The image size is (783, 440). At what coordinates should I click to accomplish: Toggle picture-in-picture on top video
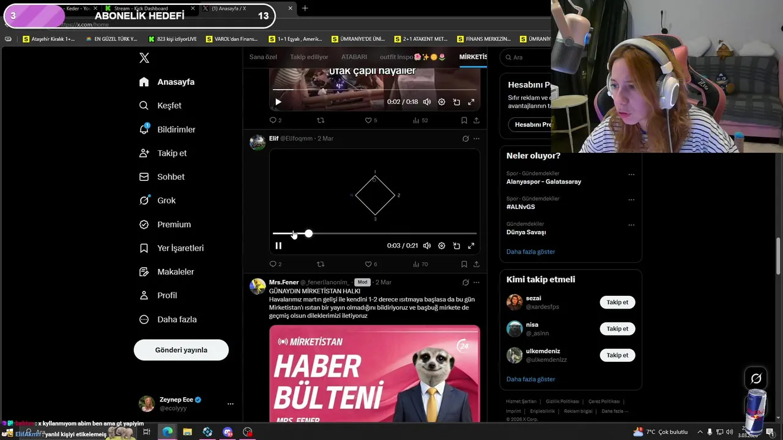coord(456,102)
